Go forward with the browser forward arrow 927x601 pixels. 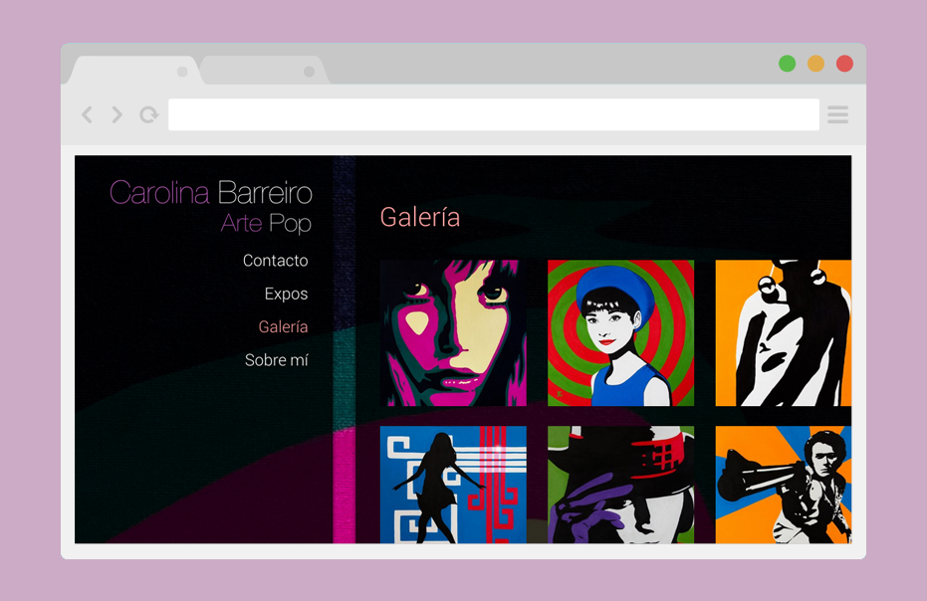tap(117, 114)
